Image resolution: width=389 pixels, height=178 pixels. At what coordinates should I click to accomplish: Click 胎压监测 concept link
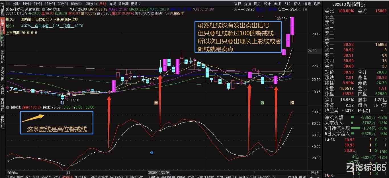point(71,20)
